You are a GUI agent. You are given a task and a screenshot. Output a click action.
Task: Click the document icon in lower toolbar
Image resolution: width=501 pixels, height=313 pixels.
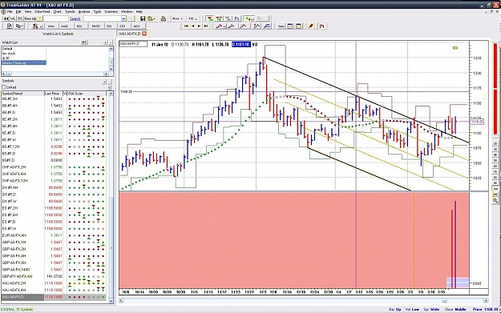[x=10, y=26]
